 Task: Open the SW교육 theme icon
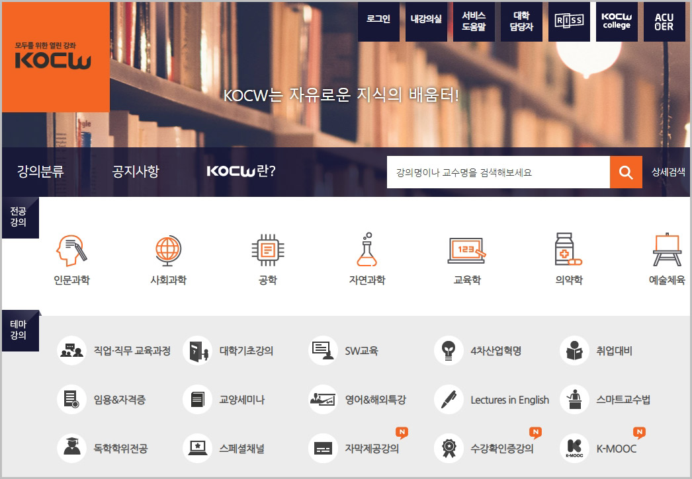click(x=323, y=351)
